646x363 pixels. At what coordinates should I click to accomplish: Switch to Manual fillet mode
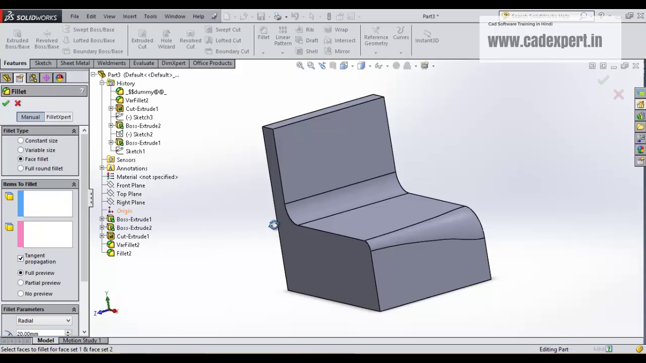[x=30, y=117]
